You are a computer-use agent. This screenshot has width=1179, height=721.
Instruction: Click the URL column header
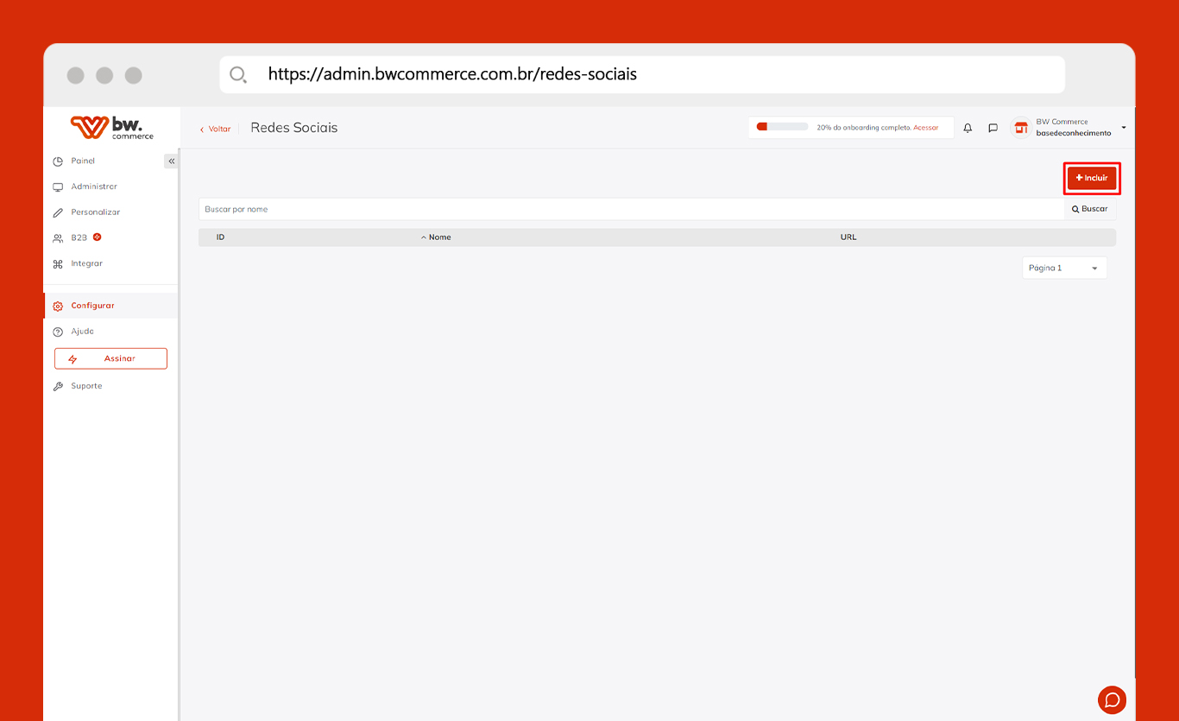[x=848, y=237]
